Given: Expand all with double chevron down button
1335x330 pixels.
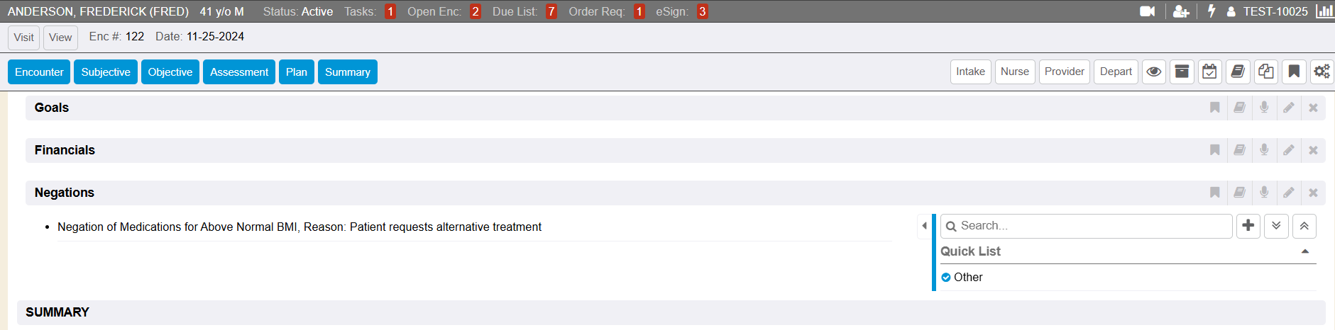Looking at the screenshot, I should pyautogui.click(x=1276, y=226).
